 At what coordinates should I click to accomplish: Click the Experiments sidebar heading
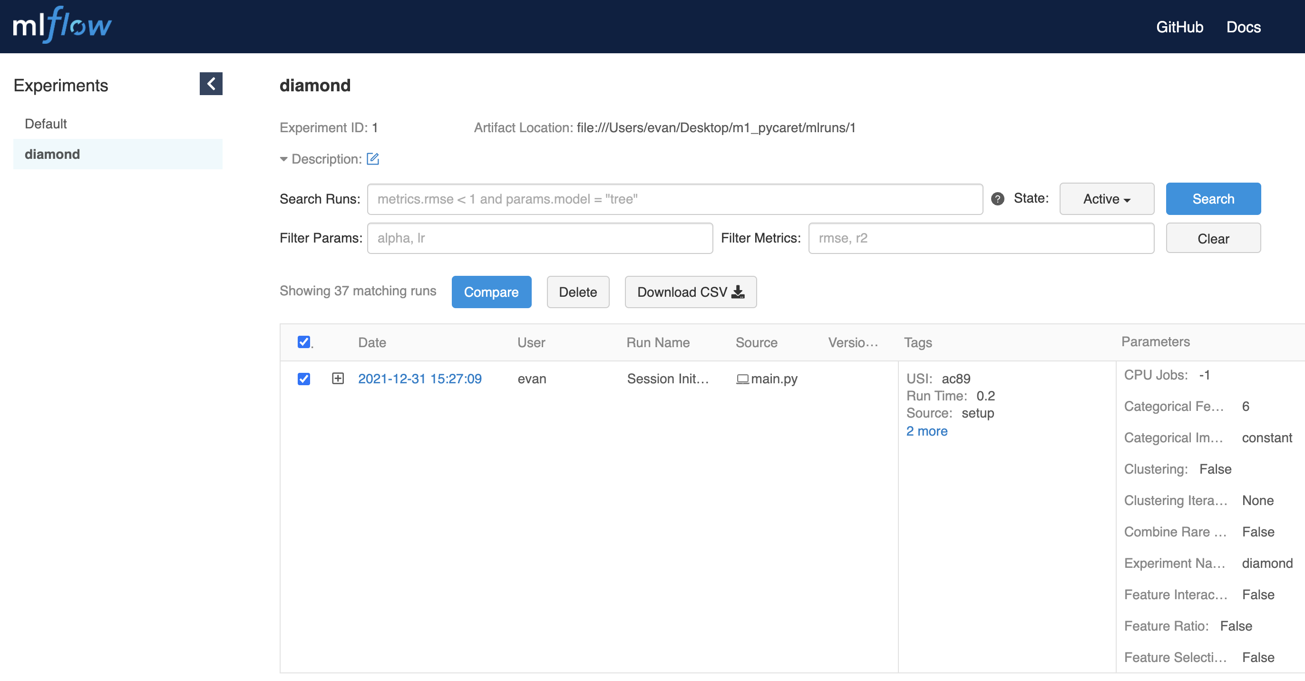click(x=61, y=85)
